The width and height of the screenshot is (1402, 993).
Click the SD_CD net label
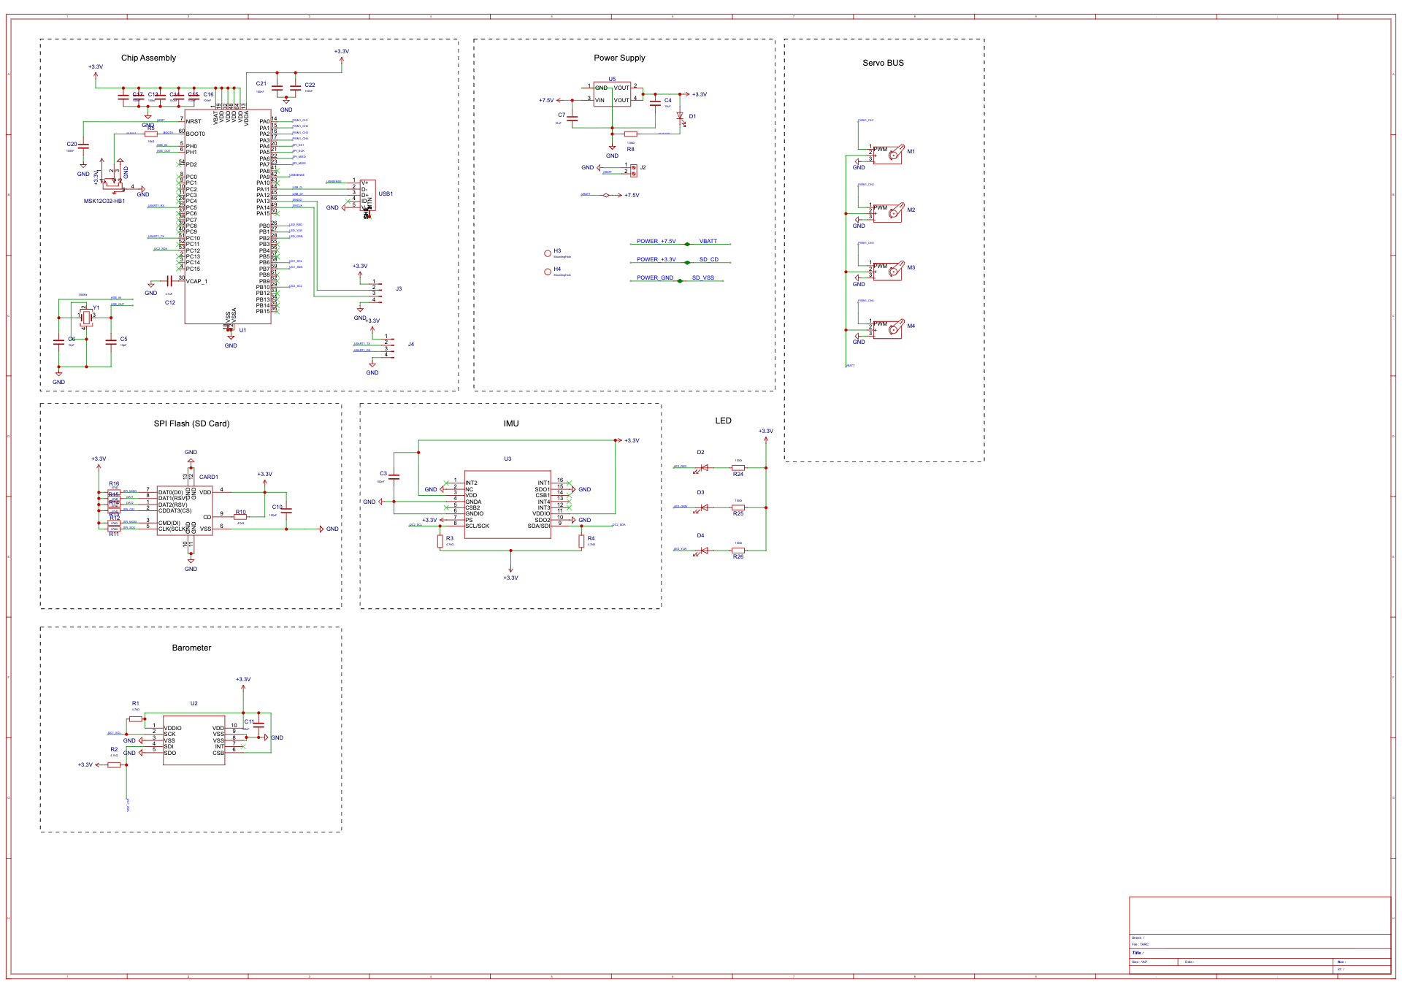709,259
